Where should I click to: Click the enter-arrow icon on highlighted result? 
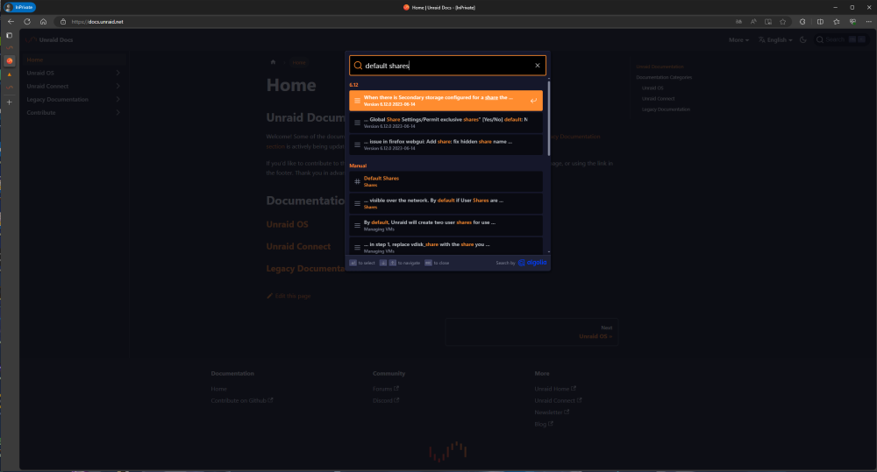coord(533,101)
